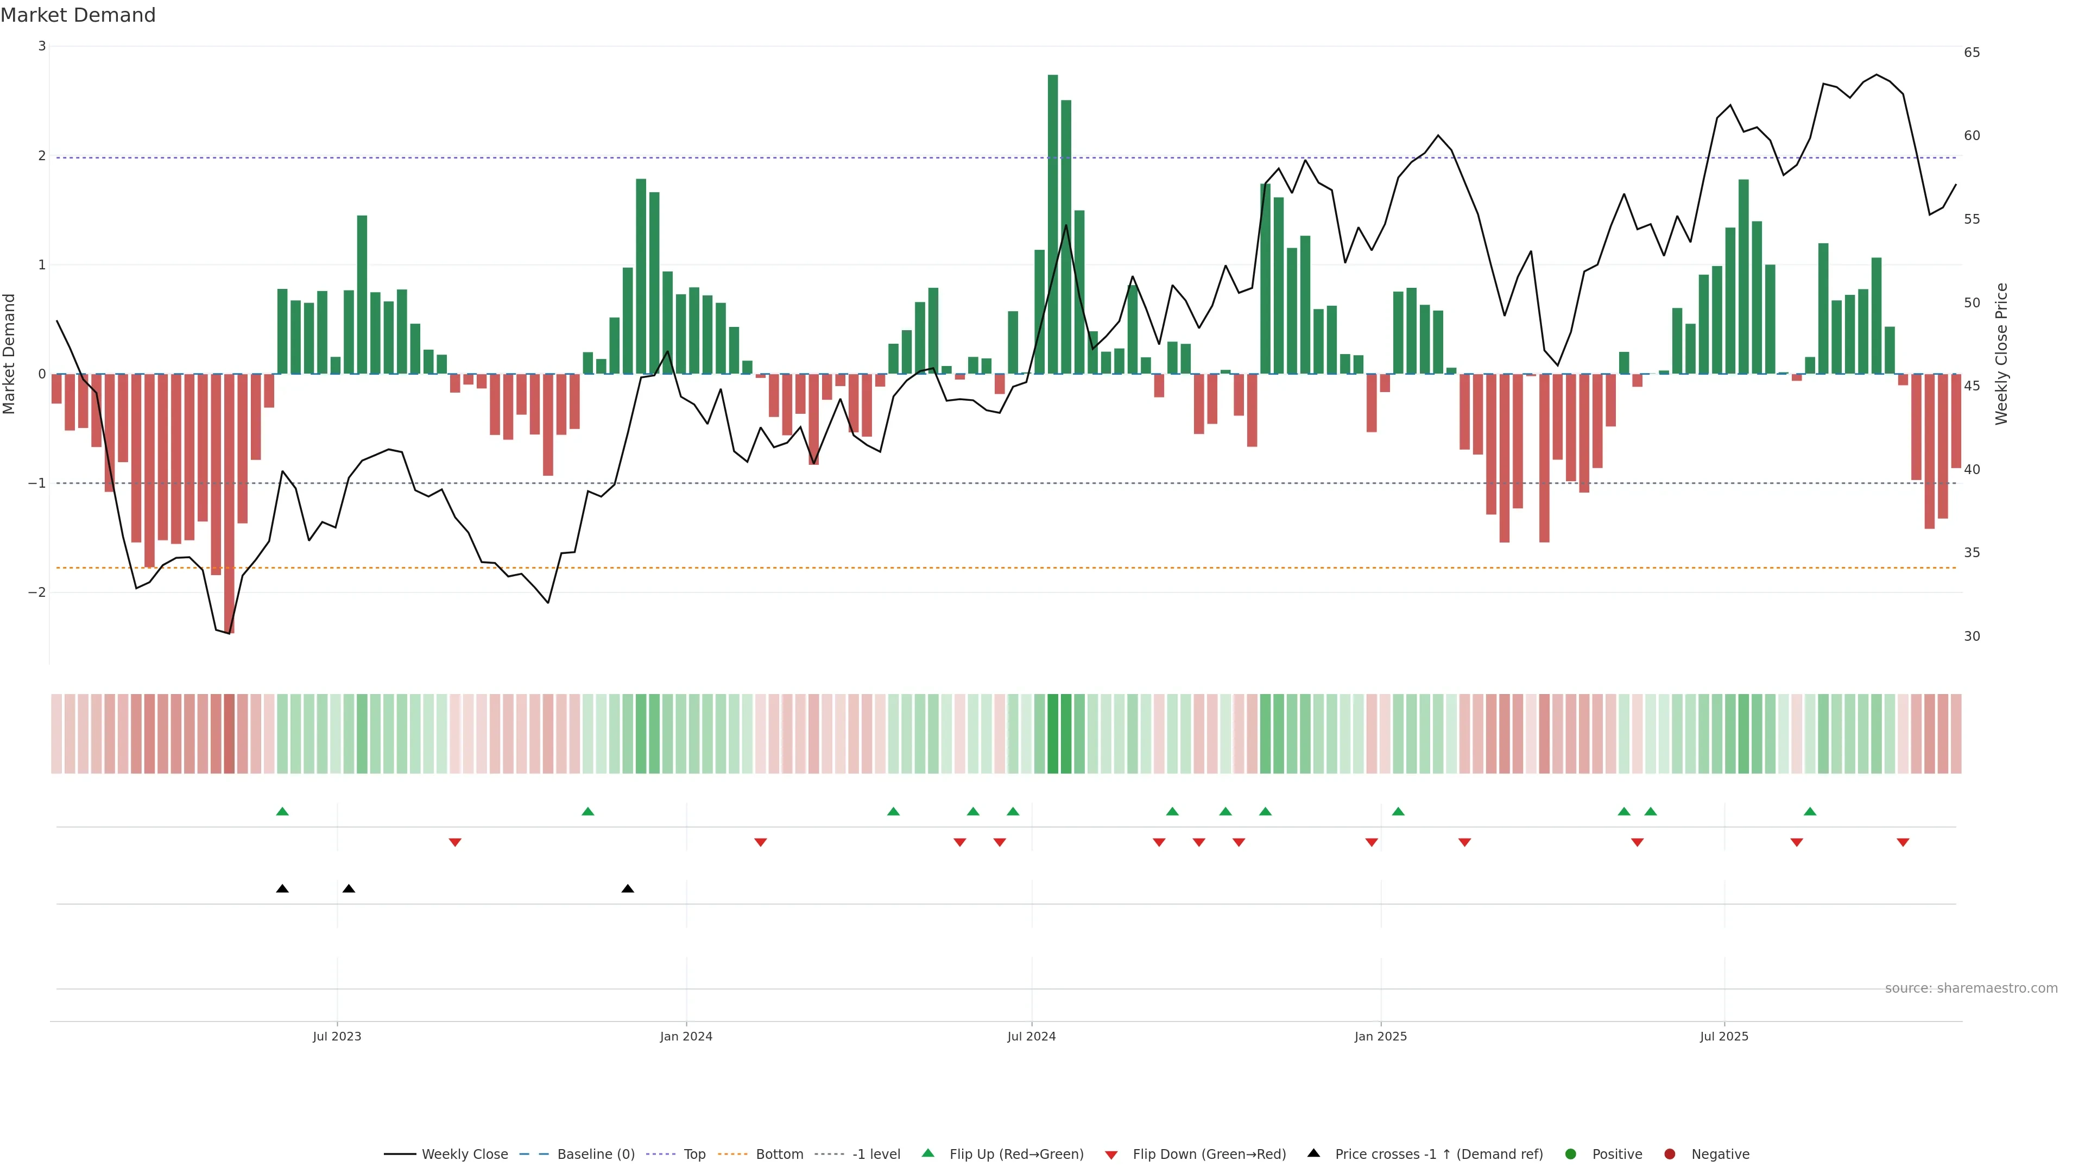
Task: Click the Weekly Close Price axis title
Action: tap(2001, 354)
